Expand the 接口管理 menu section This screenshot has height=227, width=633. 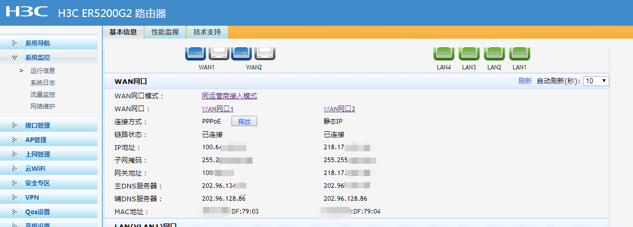tap(48, 125)
